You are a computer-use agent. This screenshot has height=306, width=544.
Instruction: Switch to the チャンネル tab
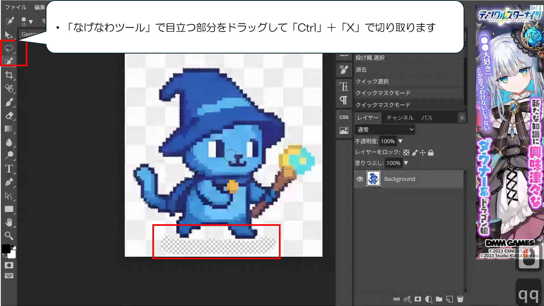click(400, 118)
